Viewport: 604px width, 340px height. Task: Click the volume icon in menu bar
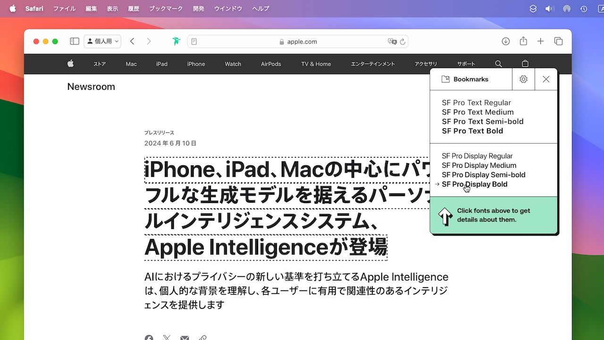[x=550, y=8]
